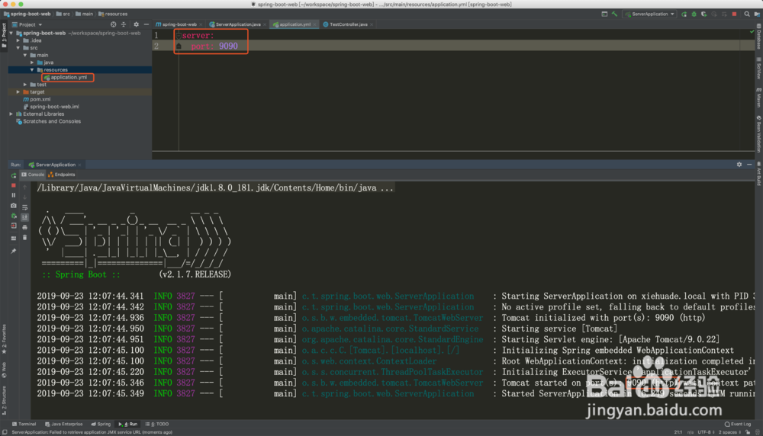Expand the java folder

33,63
